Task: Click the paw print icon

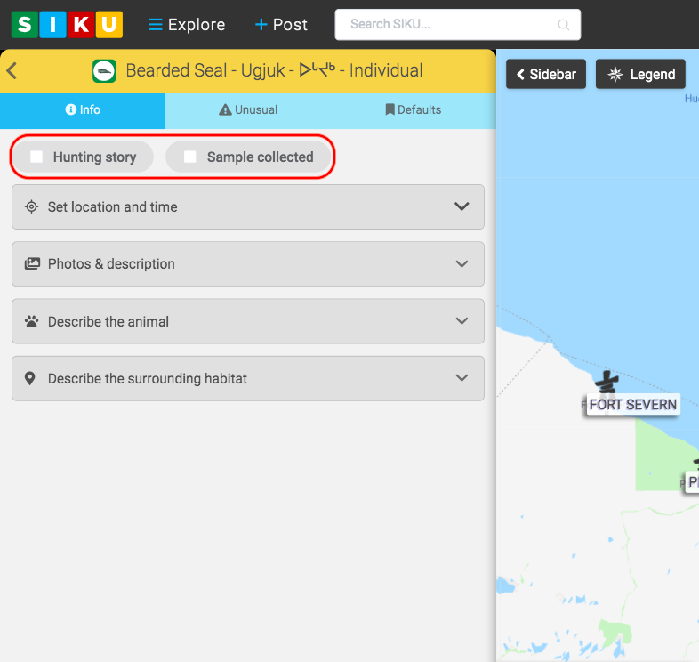Action: [32, 321]
